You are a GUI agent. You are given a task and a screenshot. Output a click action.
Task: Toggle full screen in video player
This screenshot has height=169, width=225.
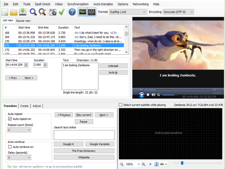[x=159, y=95]
